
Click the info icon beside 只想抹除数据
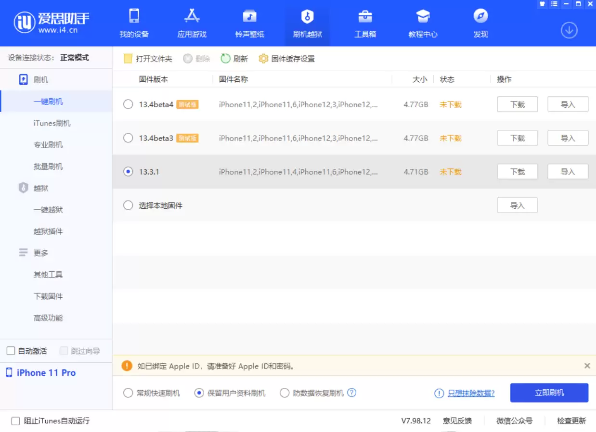(439, 394)
